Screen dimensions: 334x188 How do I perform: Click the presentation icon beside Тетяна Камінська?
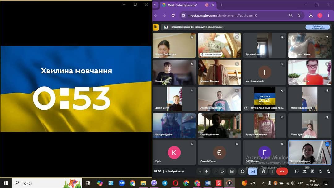tap(166, 27)
